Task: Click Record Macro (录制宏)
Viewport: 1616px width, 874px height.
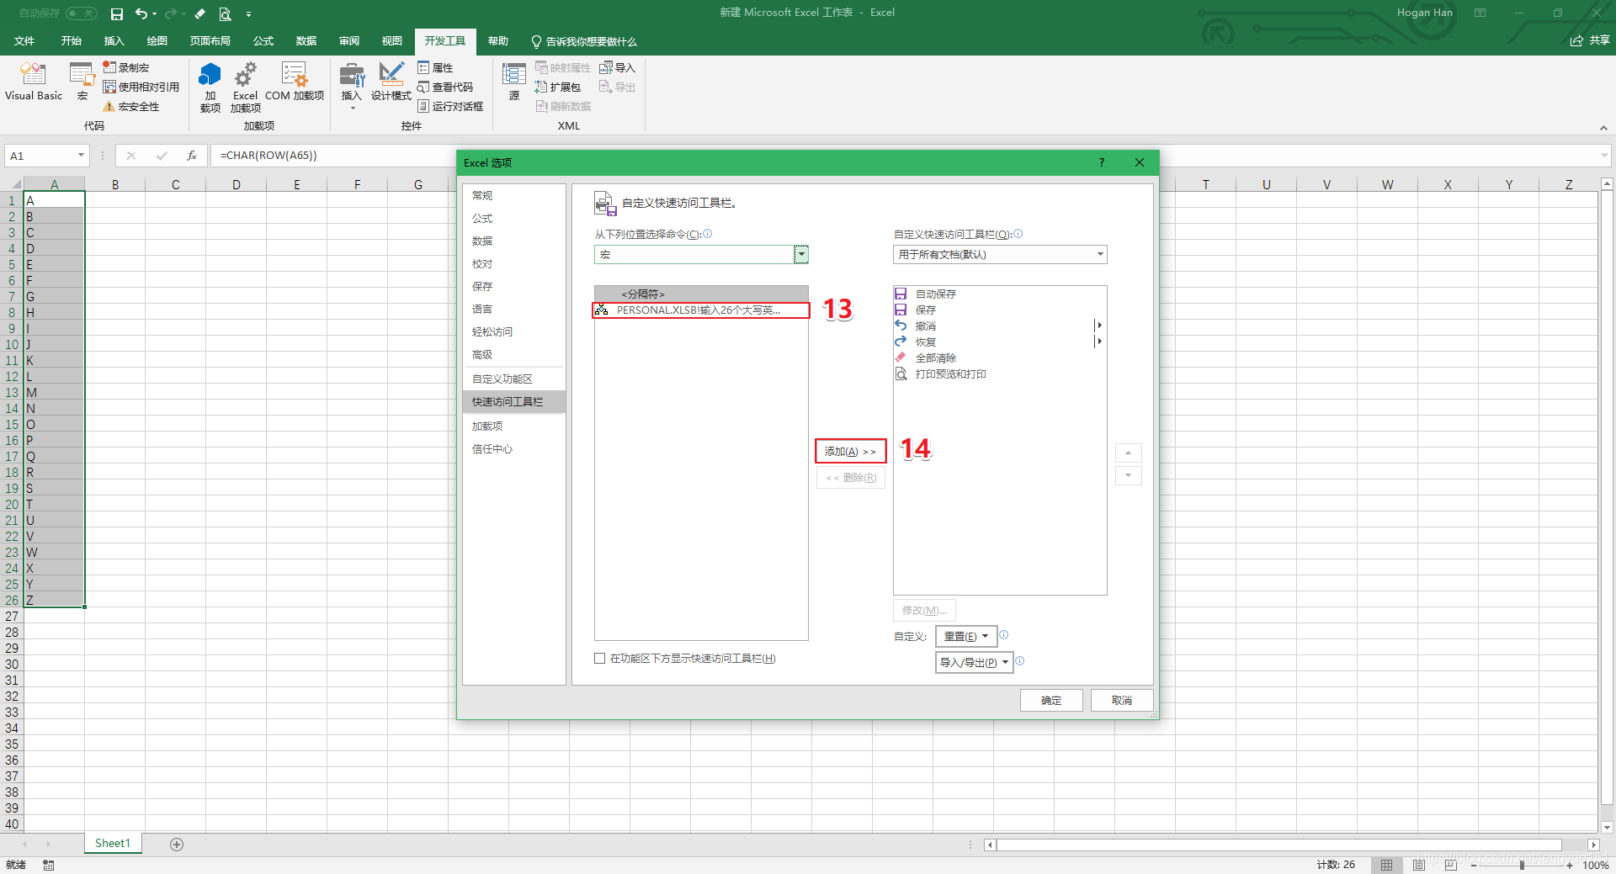Action: click(x=126, y=67)
